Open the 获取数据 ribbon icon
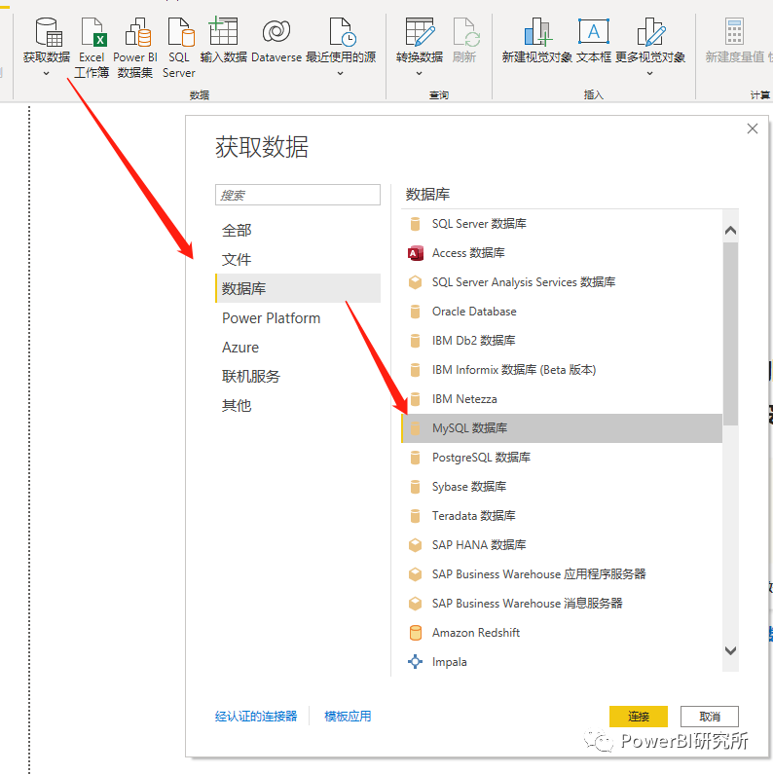 [49, 32]
